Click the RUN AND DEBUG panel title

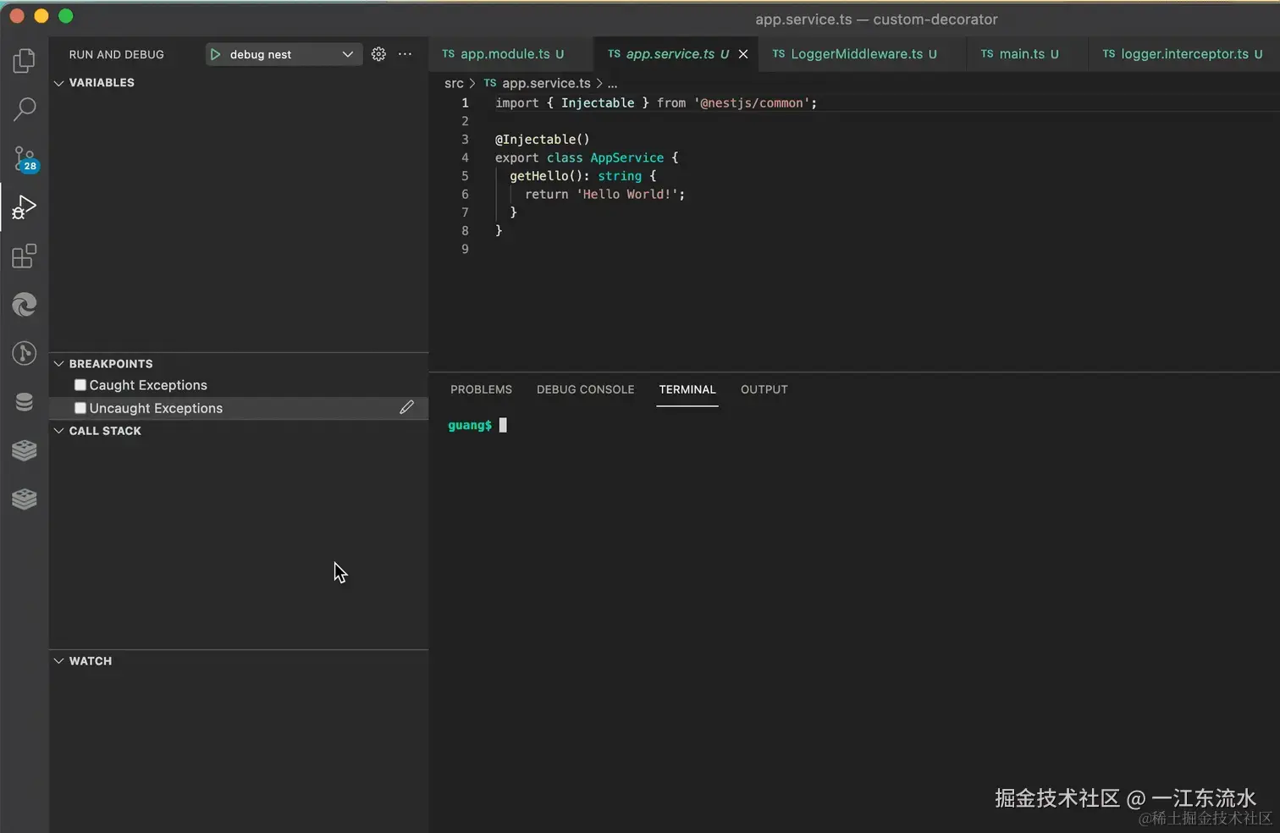tap(117, 54)
